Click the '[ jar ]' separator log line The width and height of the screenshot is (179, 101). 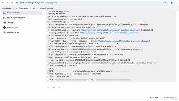pos(89,79)
